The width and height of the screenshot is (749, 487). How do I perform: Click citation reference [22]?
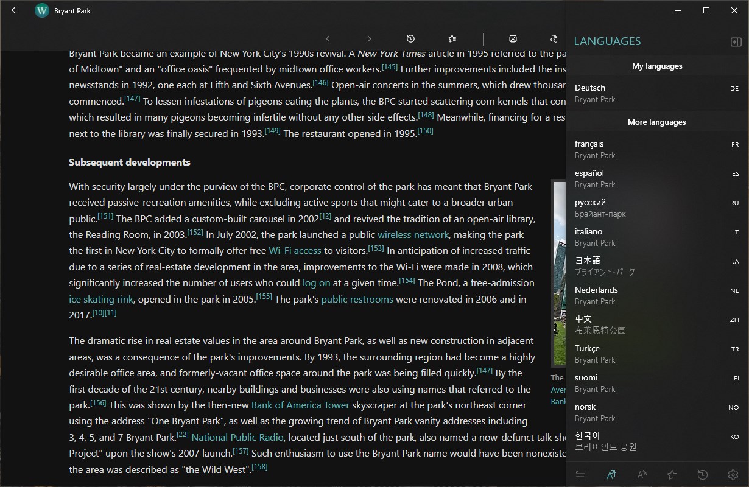182,435
